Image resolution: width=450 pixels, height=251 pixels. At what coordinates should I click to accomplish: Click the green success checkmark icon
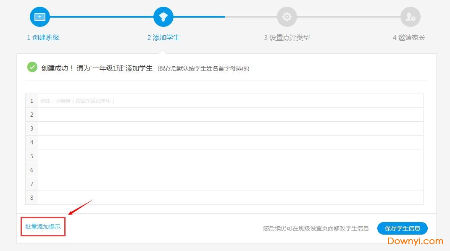click(x=32, y=67)
